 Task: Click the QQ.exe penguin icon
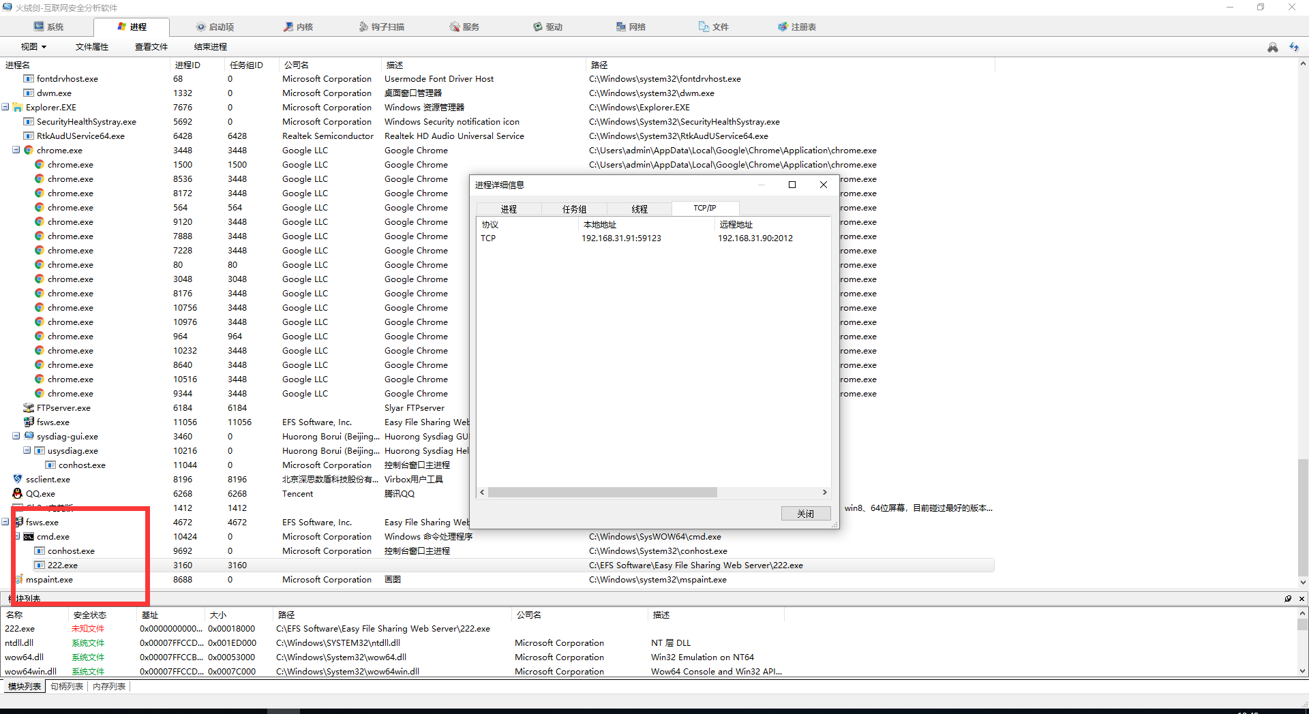click(18, 494)
